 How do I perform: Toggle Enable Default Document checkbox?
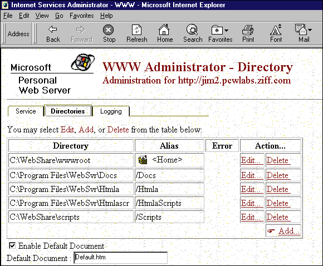pos(12,245)
